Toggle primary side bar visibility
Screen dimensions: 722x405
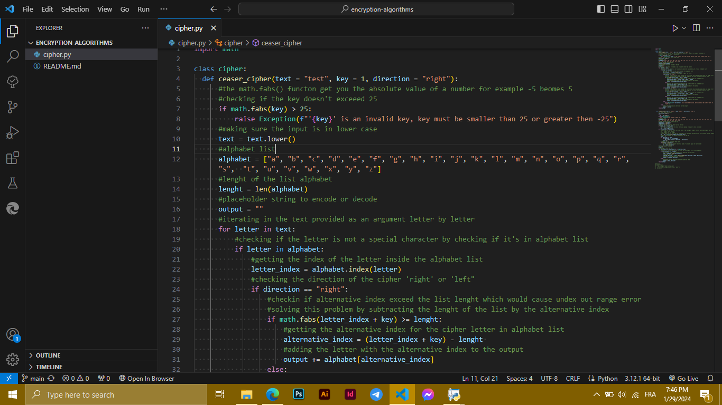click(601, 9)
